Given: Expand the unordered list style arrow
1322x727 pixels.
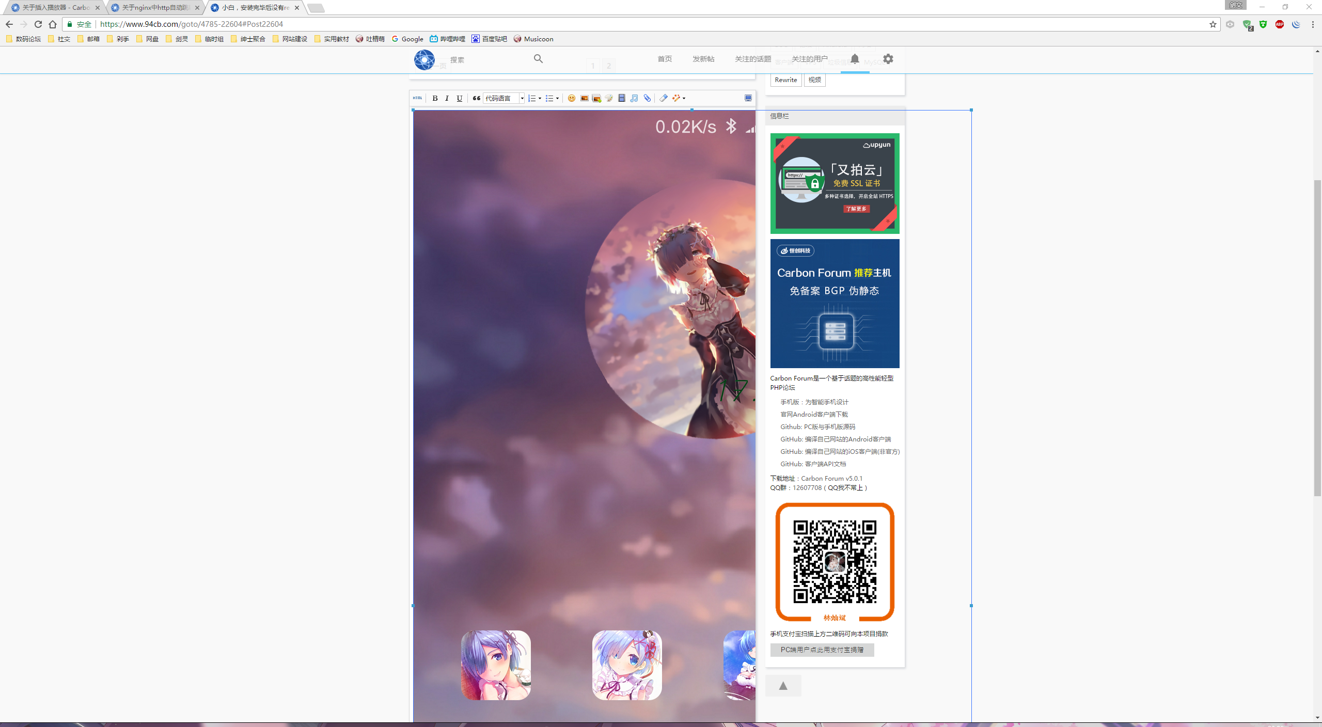Looking at the screenshot, I should click(x=557, y=98).
